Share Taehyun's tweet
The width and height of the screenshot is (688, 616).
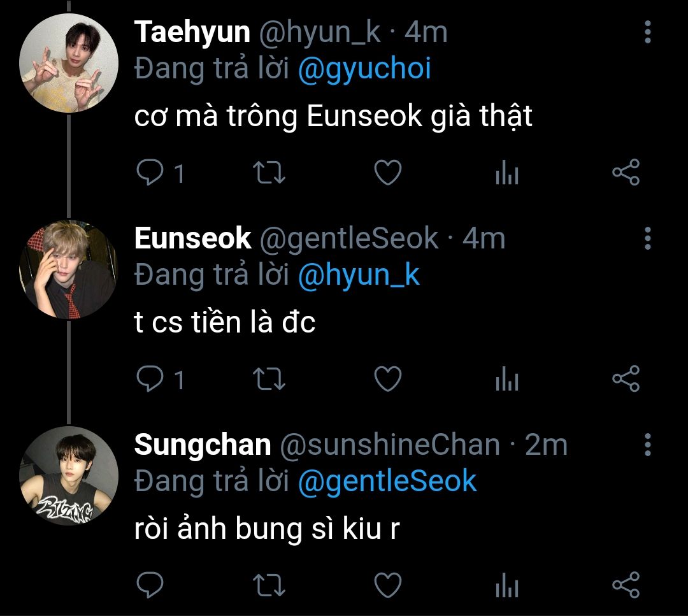(x=626, y=173)
